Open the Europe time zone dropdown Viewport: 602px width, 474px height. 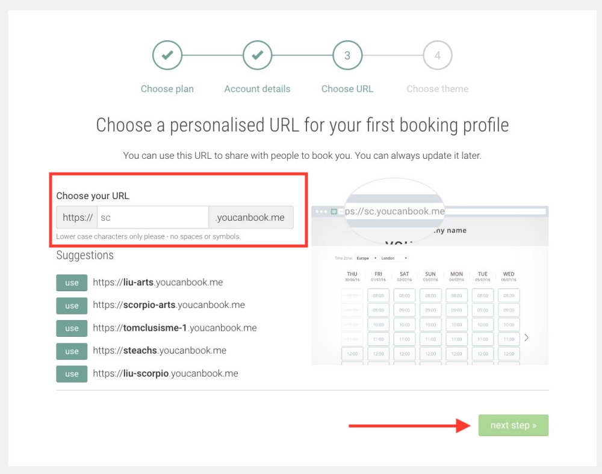(366, 258)
